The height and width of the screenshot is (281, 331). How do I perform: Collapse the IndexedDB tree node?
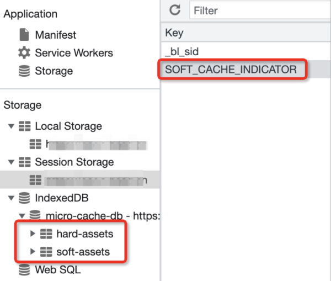click(x=11, y=198)
